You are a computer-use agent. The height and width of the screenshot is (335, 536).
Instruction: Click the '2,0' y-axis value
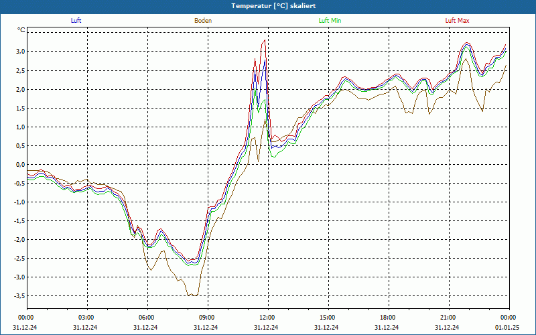pyautogui.click(x=21, y=89)
